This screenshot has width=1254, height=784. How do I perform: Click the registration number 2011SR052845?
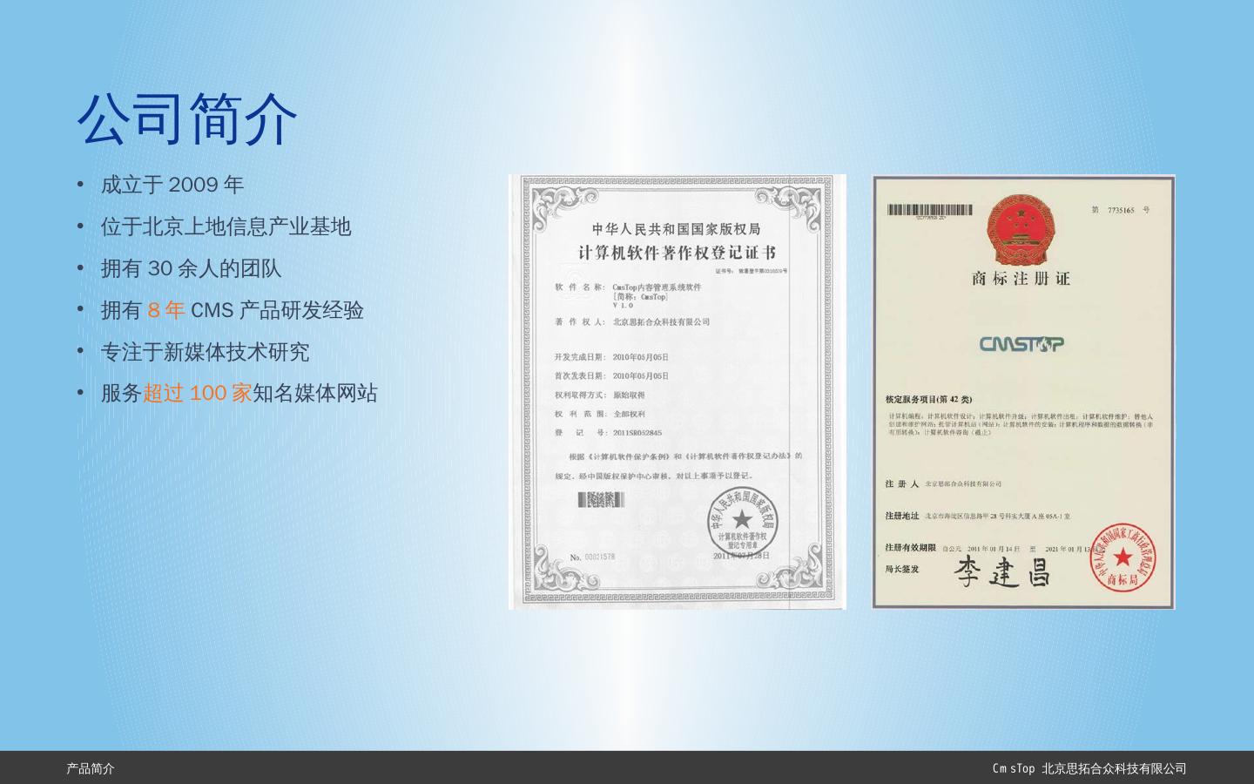point(637,433)
